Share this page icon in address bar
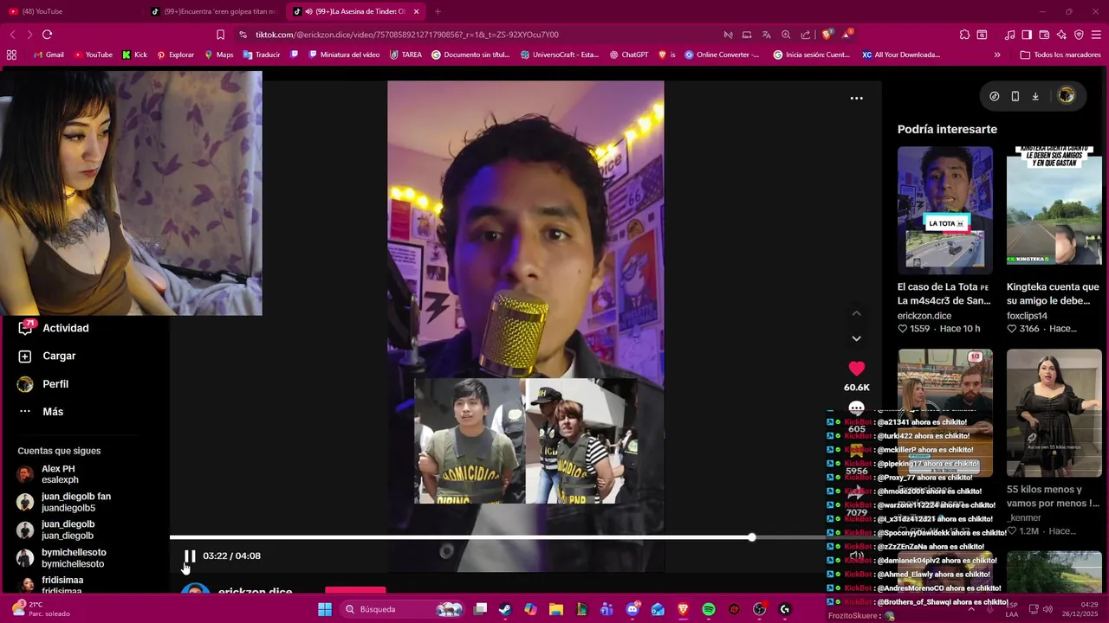1109x623 pixels. (806, 35)
